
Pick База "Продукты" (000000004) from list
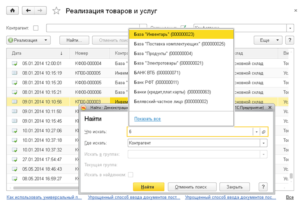coord(181,54)
